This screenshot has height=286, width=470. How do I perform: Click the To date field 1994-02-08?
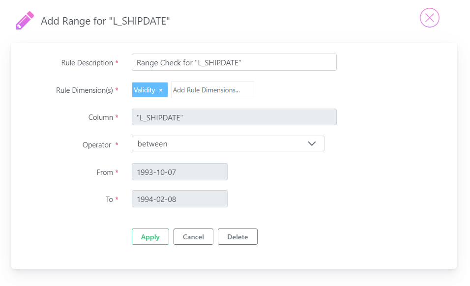179,199
